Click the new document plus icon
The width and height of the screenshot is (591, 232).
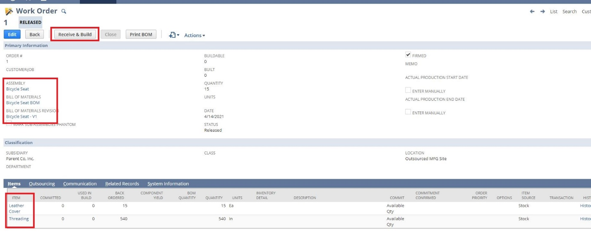[173, 35]
